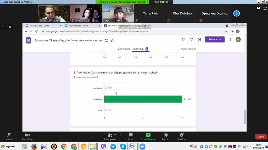Click the green encryption shield icon
The width and height of the screenshot is (268, 150).
click(10, 27)
